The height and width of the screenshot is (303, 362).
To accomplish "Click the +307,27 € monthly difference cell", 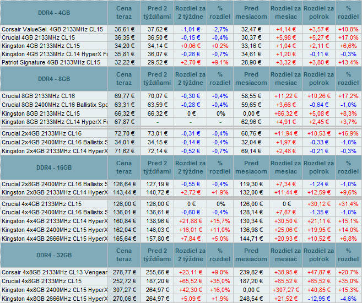I will point(286,290).
